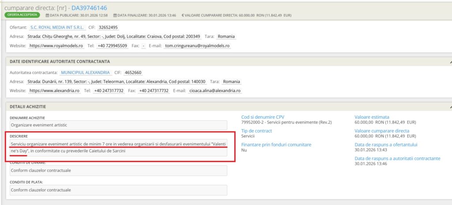452x205 pixels.
Task: Collapse the DATE IDENTIFICARE AUTORITATE CONTRACTANTA section
Action: [450, 62]
